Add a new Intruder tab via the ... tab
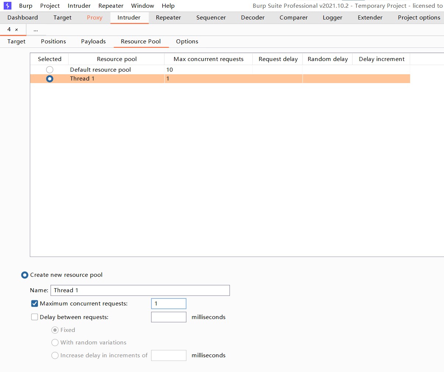The image size is (444, 372). [36, 30]
